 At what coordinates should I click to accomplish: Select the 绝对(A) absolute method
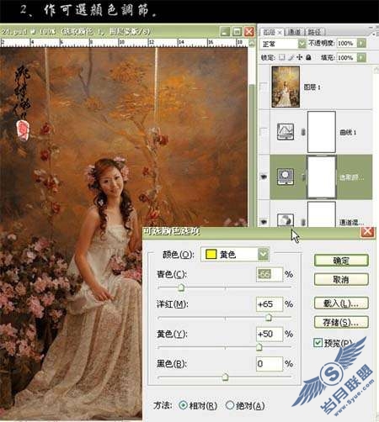click(230, 405)
